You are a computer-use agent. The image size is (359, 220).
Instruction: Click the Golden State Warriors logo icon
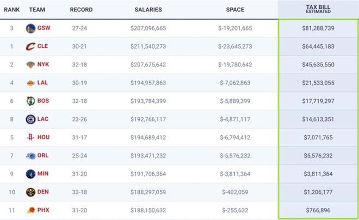[30, 28]
